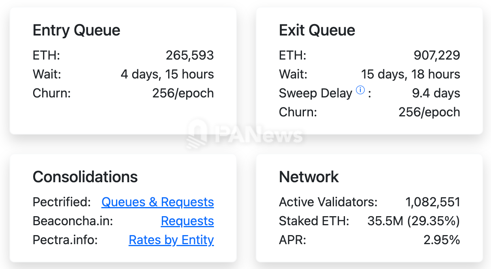Click the Entry Queue heading
Image resolution: width=491 pixels, height=269 pixels.
point(76,30)
